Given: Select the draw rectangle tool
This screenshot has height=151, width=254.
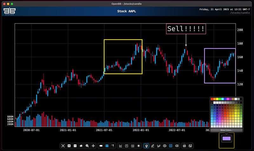Looking at the screenshot, I should click(170, 146).
